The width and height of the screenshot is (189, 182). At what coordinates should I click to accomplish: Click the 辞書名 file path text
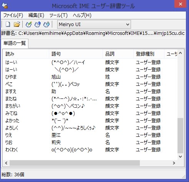click(93, 33)
